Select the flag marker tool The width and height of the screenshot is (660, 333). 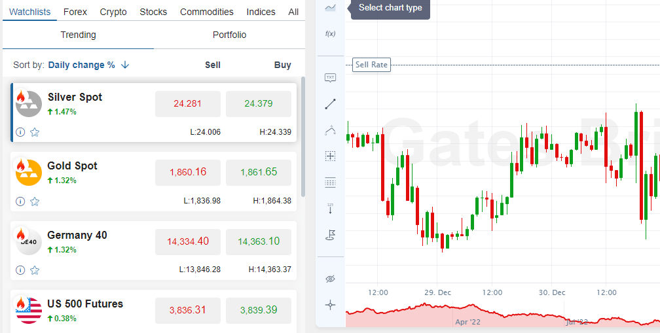pos(330,234)
